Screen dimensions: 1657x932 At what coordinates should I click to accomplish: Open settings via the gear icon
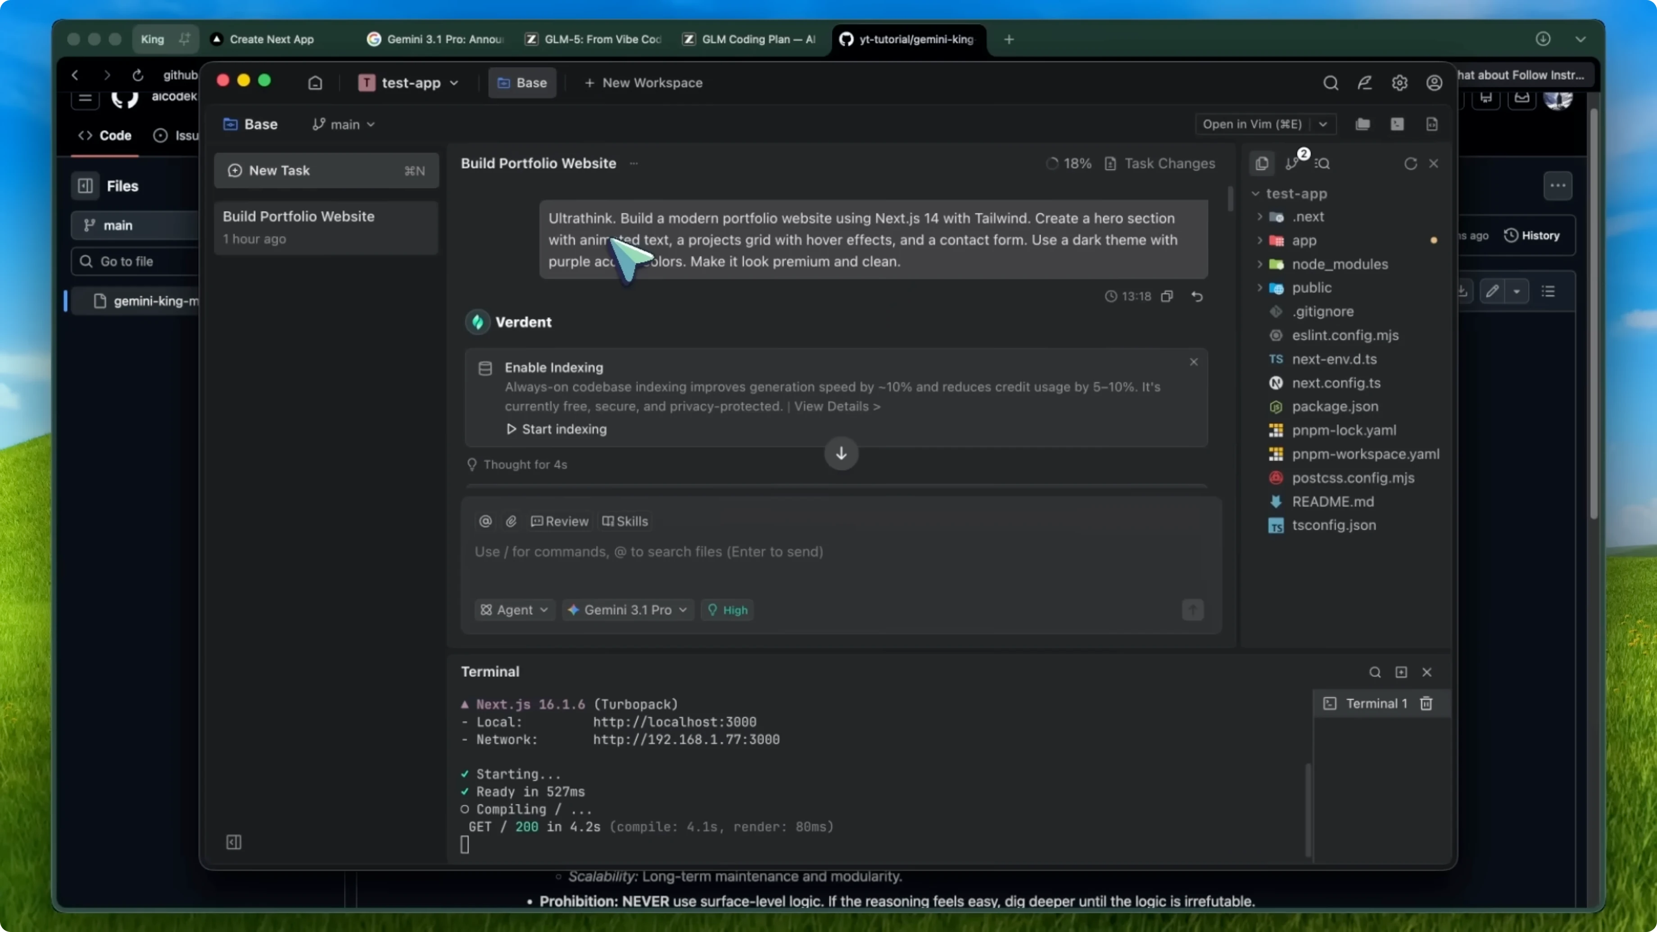[x=1400, y=82]
